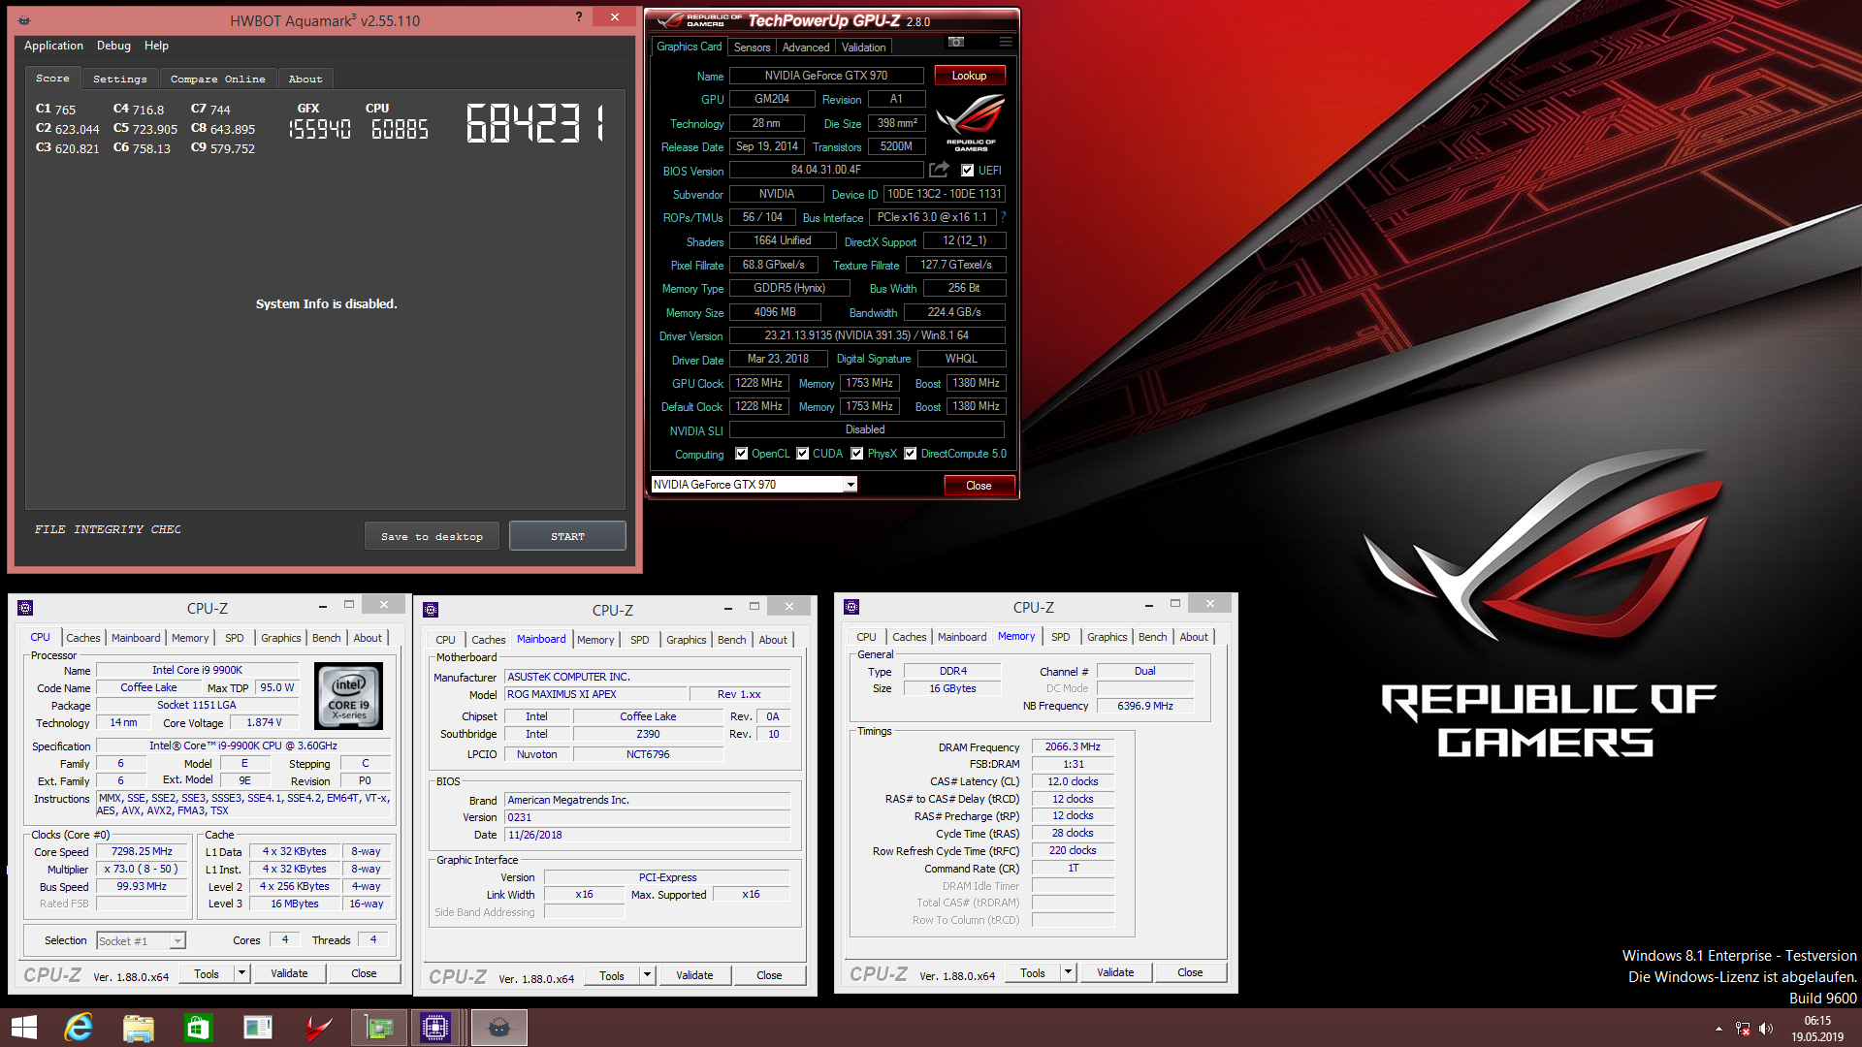Open the white window app icon next to Store in taskbar

coord(258,1028)
